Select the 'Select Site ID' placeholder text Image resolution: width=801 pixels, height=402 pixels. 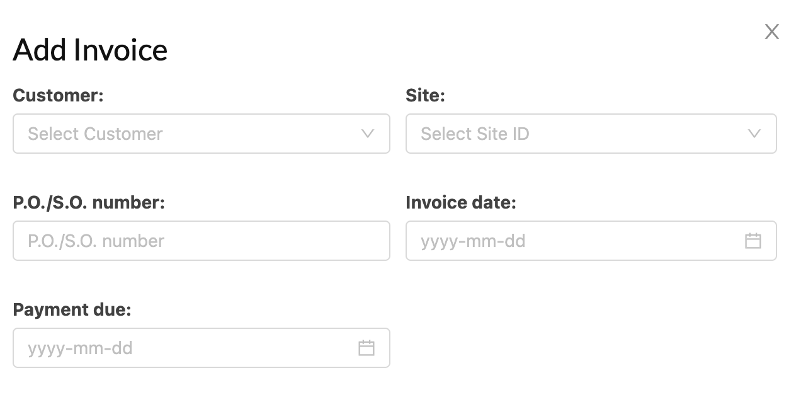[475, 134]
